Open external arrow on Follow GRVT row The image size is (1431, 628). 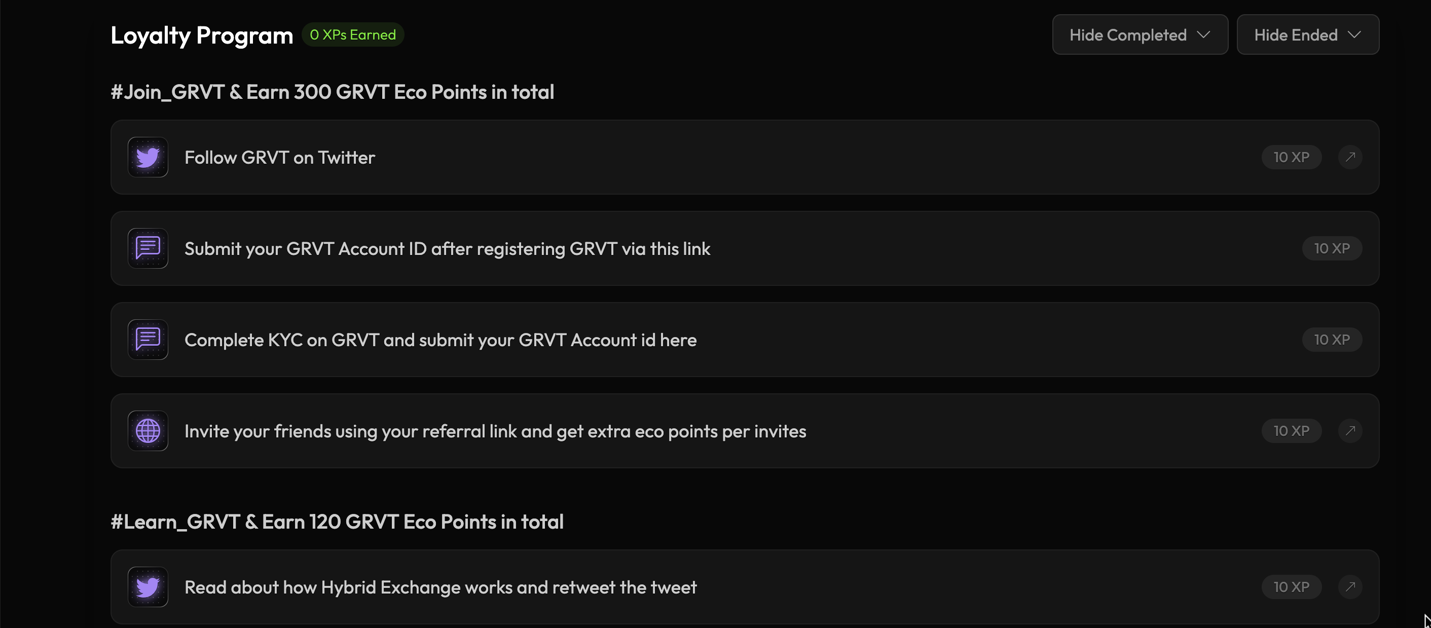pos(1350,157)
